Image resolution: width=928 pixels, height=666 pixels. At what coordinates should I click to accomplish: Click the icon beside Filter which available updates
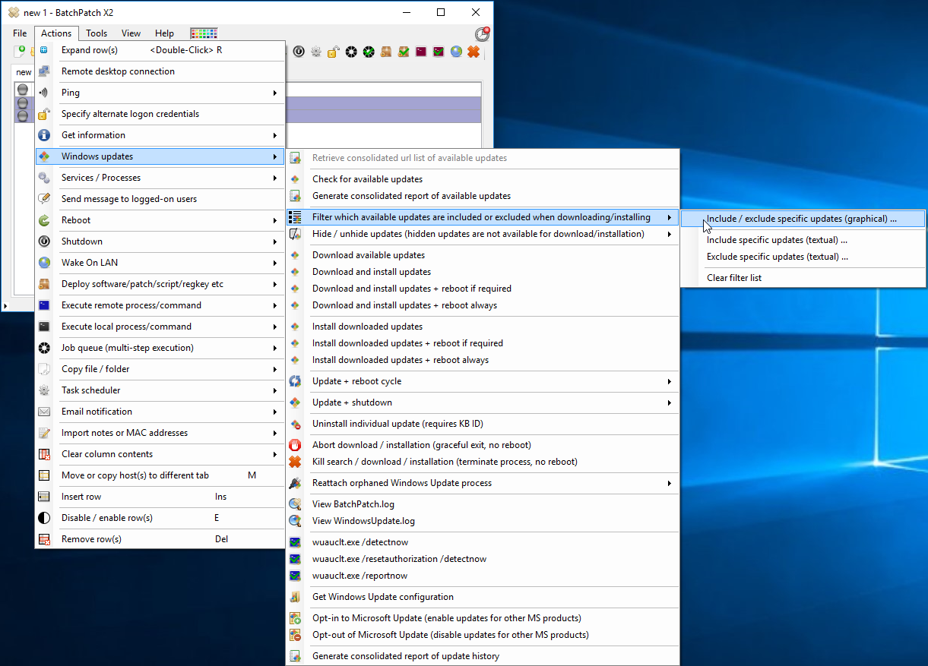[296, 217]
